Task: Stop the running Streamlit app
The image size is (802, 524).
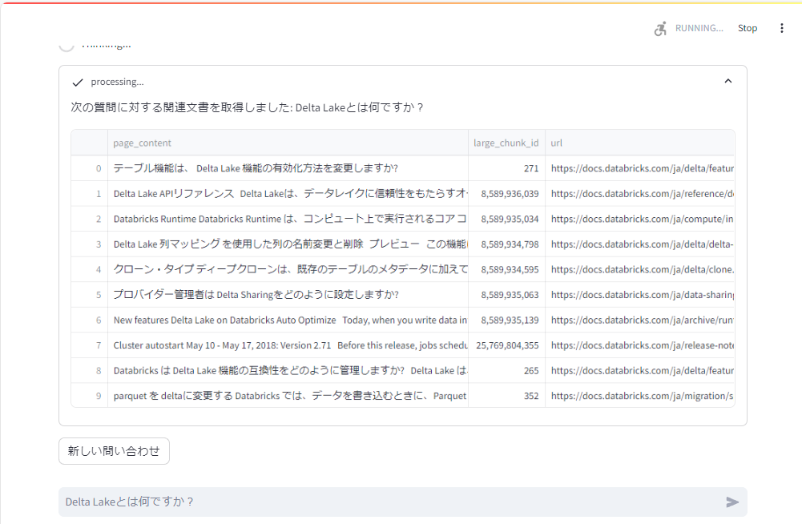Action: 748,28
